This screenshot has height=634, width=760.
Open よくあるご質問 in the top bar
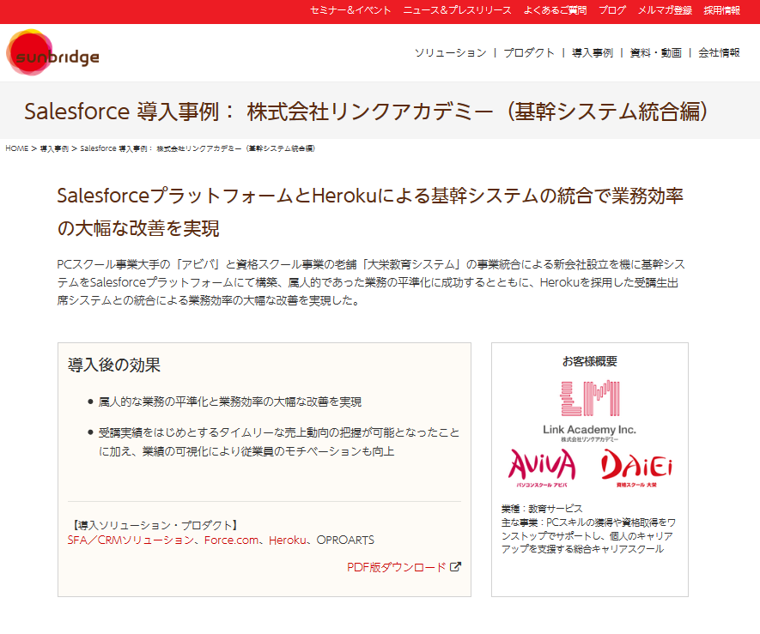point(555,10)
